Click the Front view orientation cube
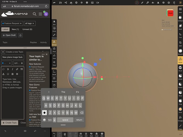Viewport: 183px width, 137px height. click(x=170, y=13)
